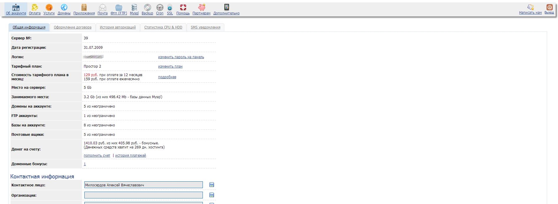Open the Дополнительно phone icon
Viewport: 558px width, 204px height.
[x=226, y=7]
